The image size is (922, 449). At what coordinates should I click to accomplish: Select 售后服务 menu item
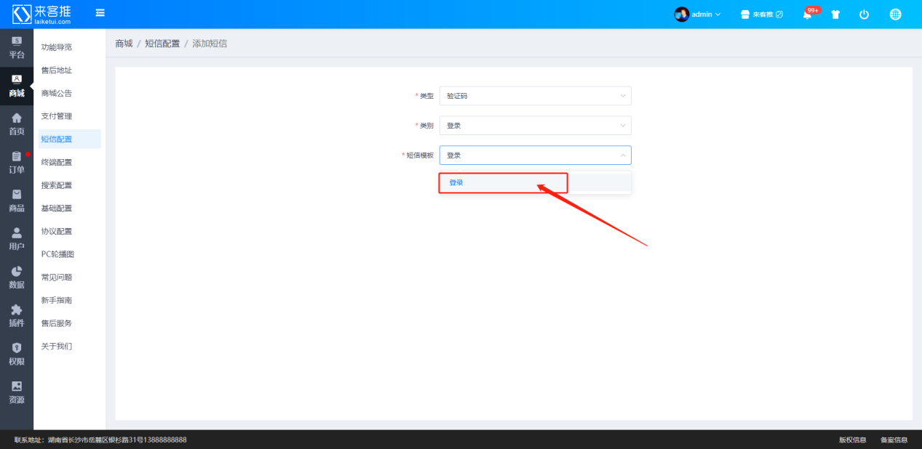[69, 323]
